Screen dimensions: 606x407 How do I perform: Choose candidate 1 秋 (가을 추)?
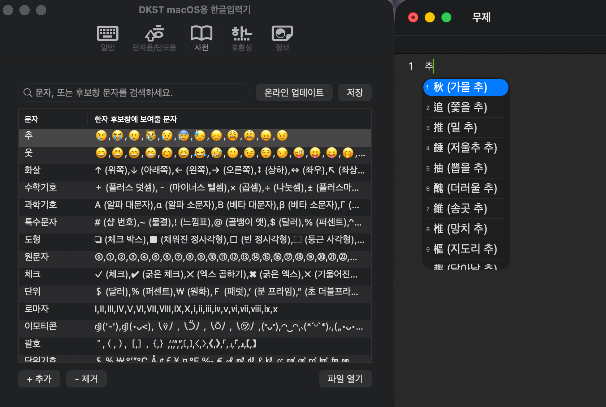point(466,87)
